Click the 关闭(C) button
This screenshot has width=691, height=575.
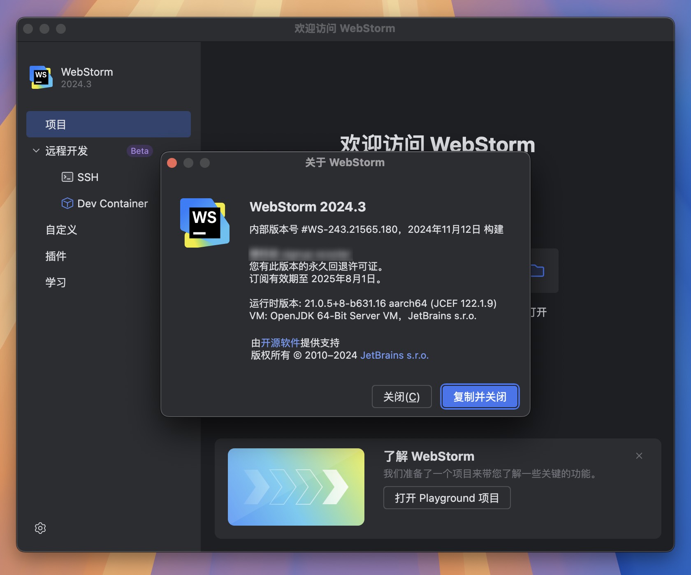(401, 397)
